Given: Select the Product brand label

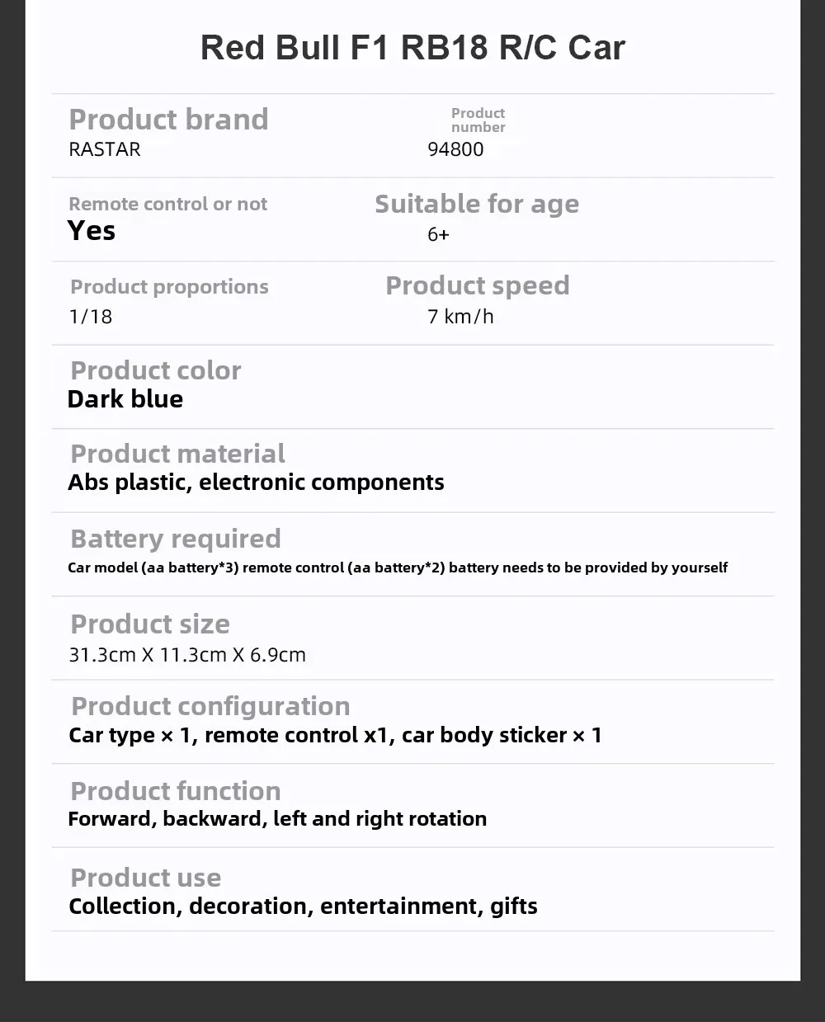Looking at the screenshot, I should pos(168,120).
